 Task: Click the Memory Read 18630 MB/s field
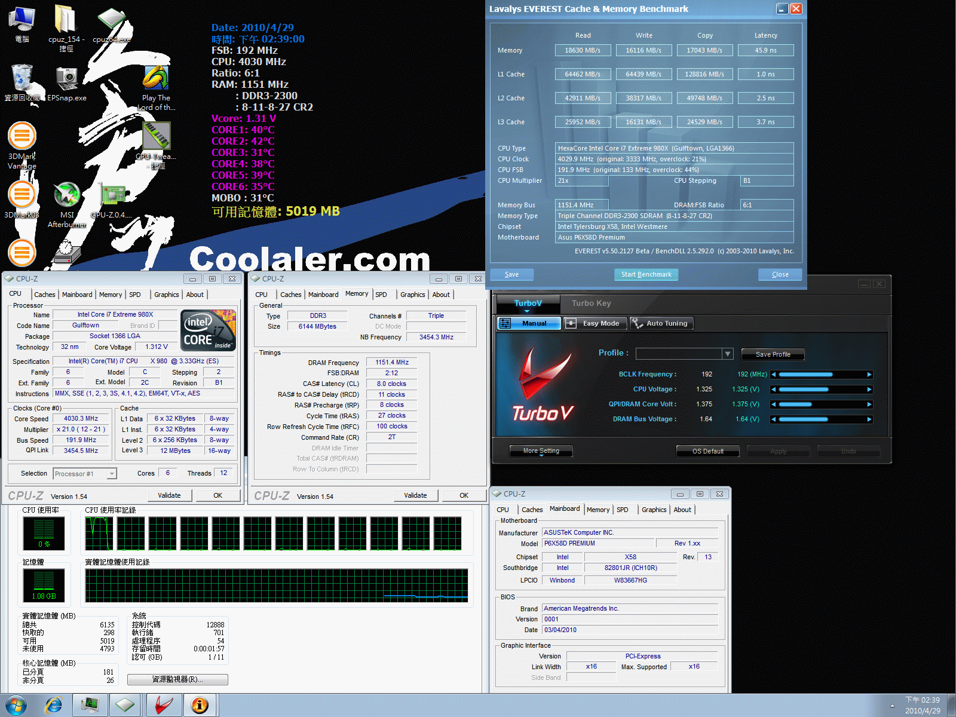tap(583, 50)
